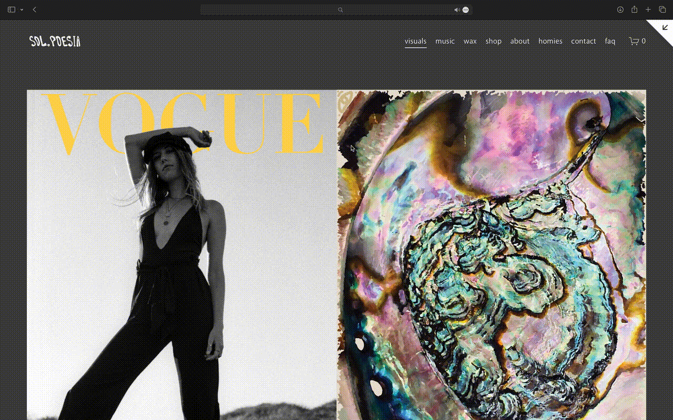Show the Safari downloads
The width and height of the screenshot is (673, 420).
tap(620, 9)
